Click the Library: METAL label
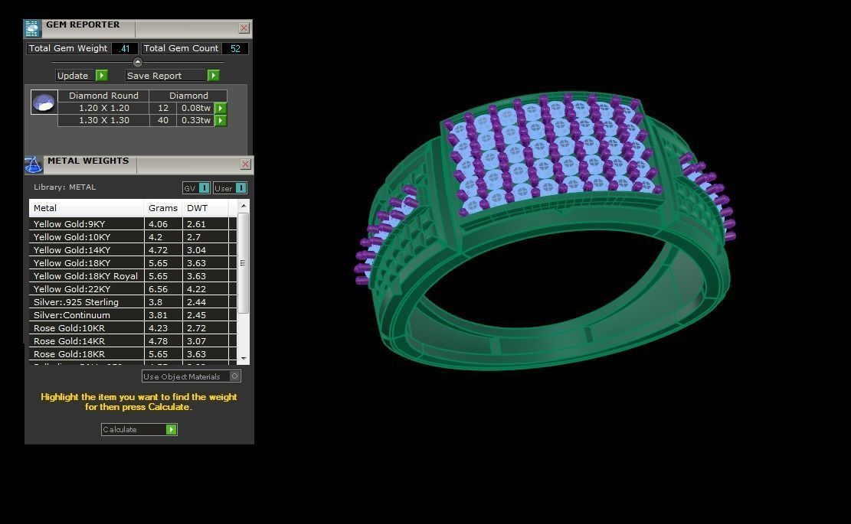The image size is (851, 524). click(x=64, y=187)
